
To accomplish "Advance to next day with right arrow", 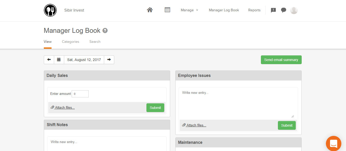I will (109, 60).
